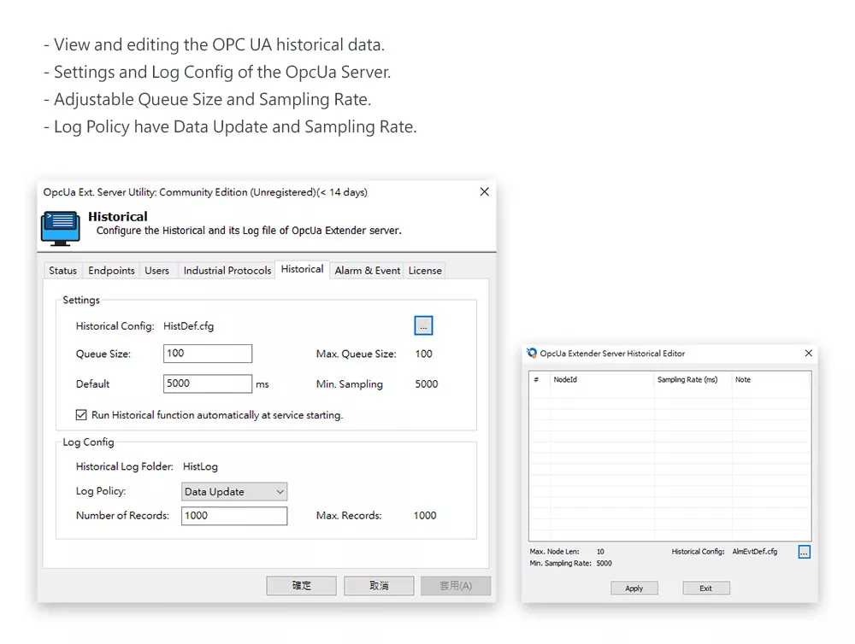The width and height of the screenshot is (855, 644).
Task: Click the 取消 cancel button
Action: pyautogui.click(x=379, y=586)
